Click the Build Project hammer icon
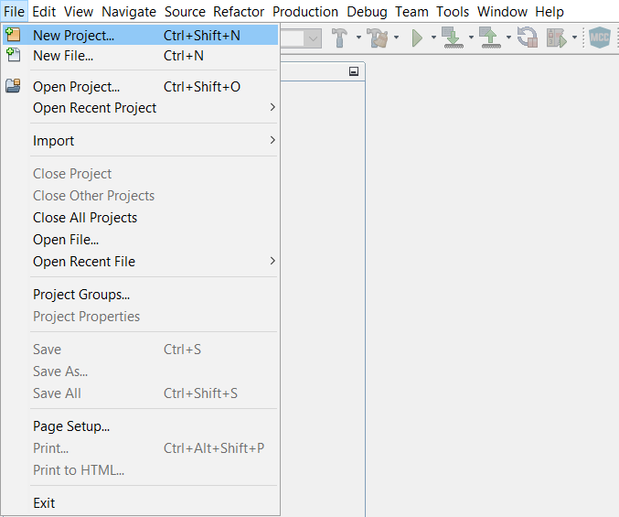Viewport: 619px width, 517px height. coord(339,38)
